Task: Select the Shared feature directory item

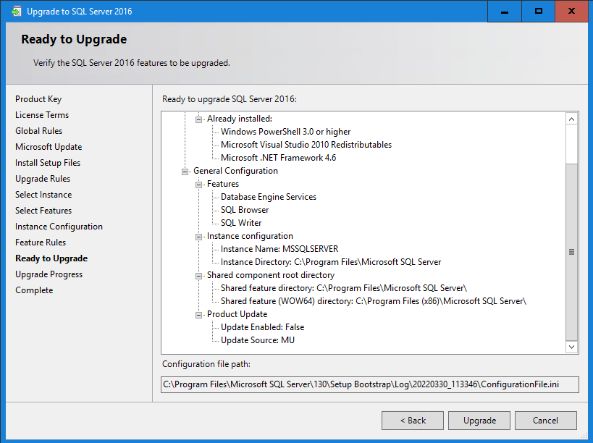Action: (344, 288)
